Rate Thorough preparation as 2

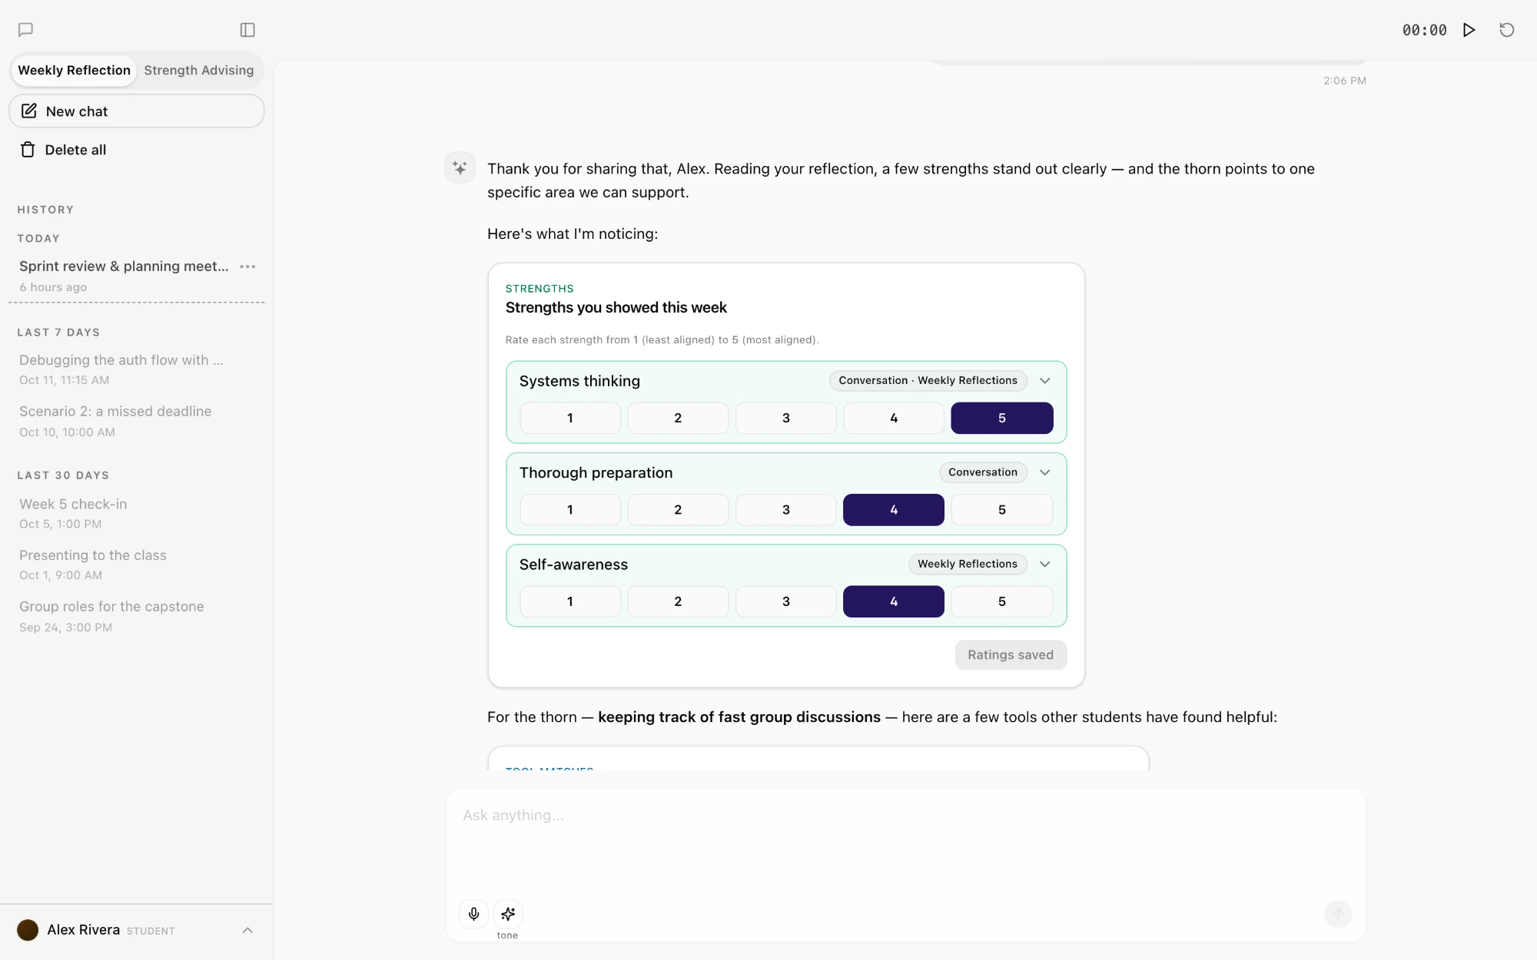click(x=678, y=510)
